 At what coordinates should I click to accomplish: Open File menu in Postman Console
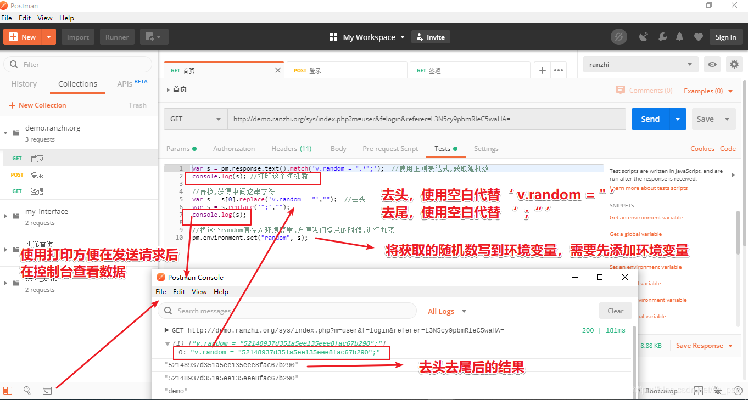pyautogui.click(x=161, y=291)
